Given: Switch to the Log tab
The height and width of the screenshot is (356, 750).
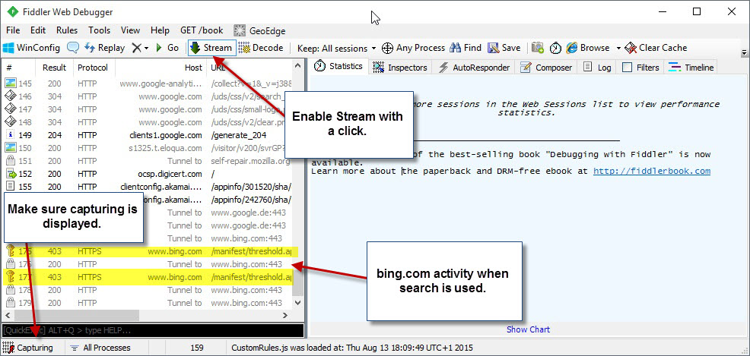Looking at the screenshot, I should [597, 68].
